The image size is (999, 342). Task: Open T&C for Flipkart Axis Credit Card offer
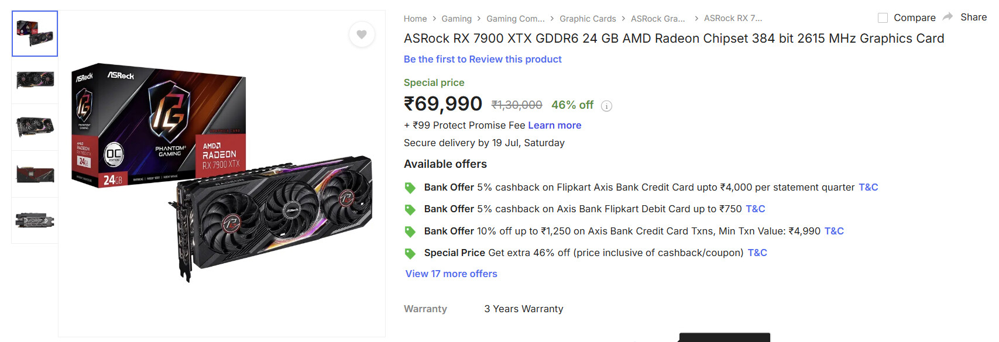click(868, 187)
